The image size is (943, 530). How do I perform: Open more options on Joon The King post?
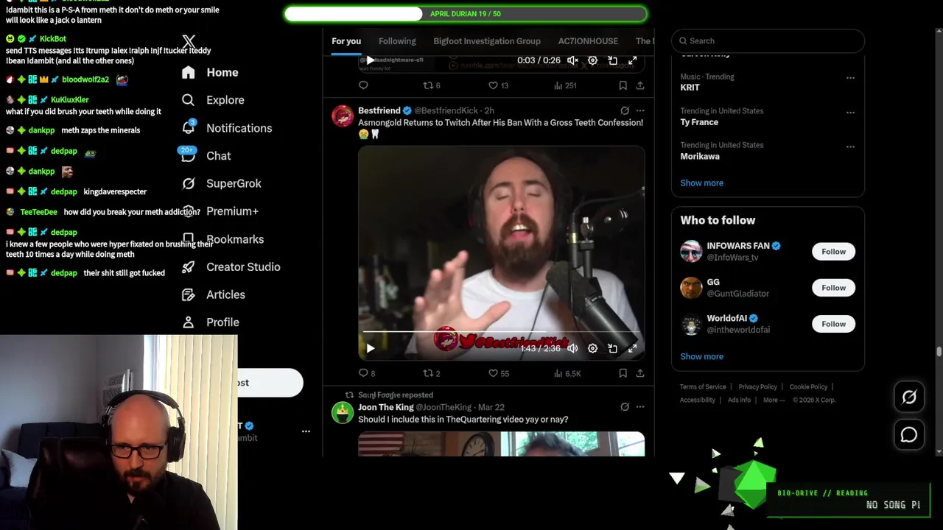[640, 407]
